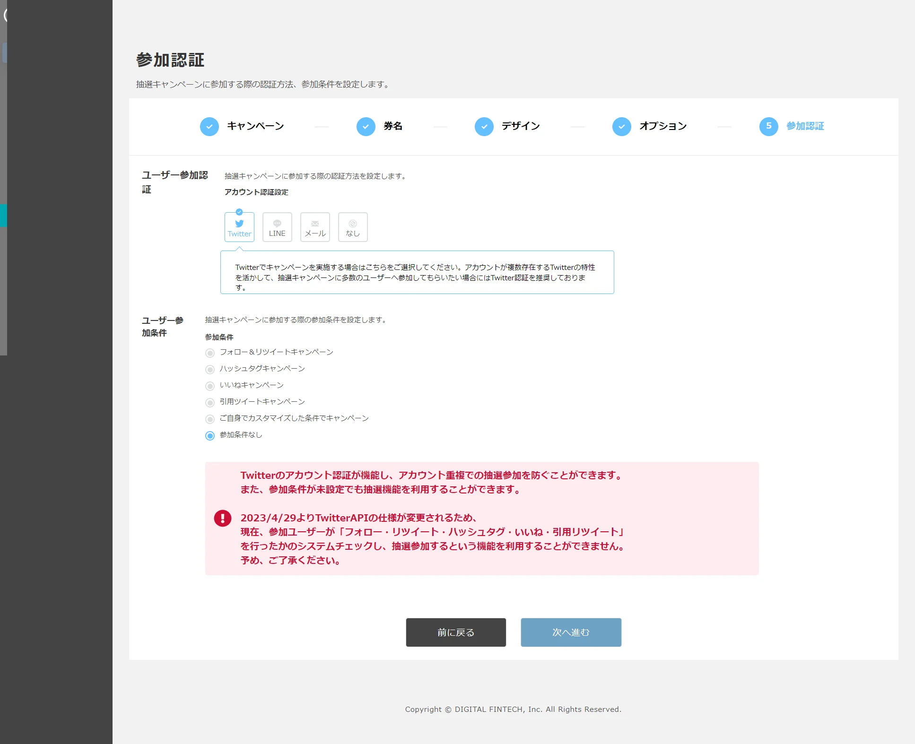
Task: Click the デザイン step checkmark icon
Action: coord(484,127)
